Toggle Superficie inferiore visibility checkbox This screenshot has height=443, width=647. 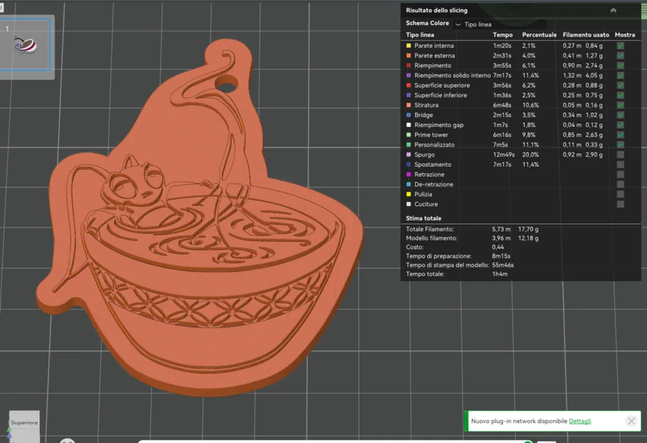pyautogui.click(x=620, y=95)
